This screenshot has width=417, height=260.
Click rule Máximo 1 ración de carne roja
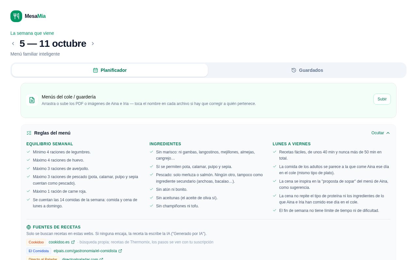[x=60, y=191]
